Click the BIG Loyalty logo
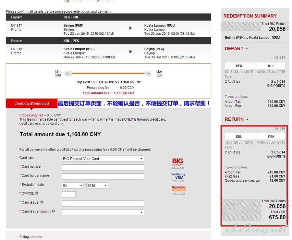Screen dimensions: 292x240 pyautogui.click(x=177, y=162)
